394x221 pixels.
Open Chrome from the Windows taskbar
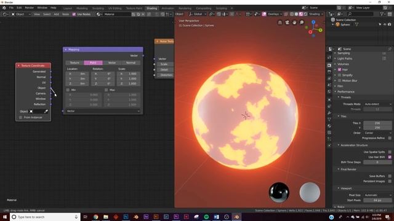click(96, 217)
